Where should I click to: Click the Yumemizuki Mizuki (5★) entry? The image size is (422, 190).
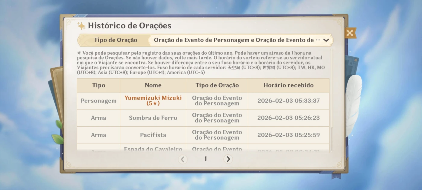coord(153,101)
